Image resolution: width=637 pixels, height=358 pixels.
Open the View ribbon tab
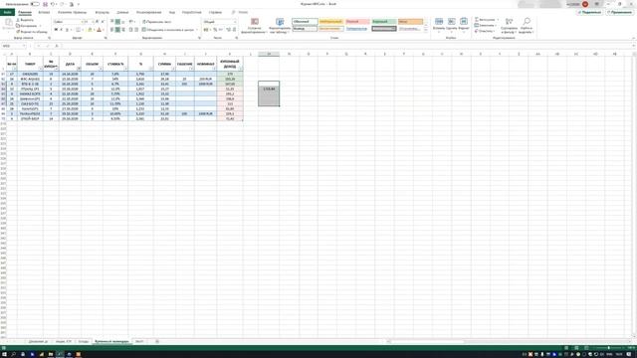[172, 12]
